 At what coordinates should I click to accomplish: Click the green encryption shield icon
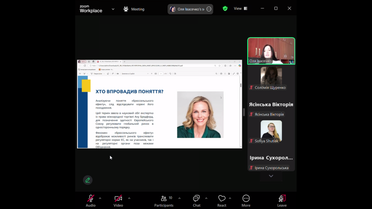click(225, 9)
